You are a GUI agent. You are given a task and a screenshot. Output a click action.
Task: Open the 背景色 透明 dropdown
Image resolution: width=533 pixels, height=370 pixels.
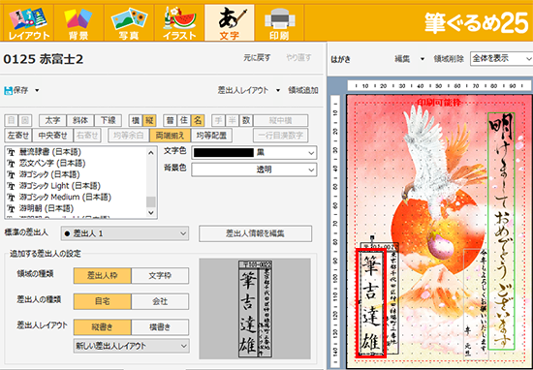254,170
